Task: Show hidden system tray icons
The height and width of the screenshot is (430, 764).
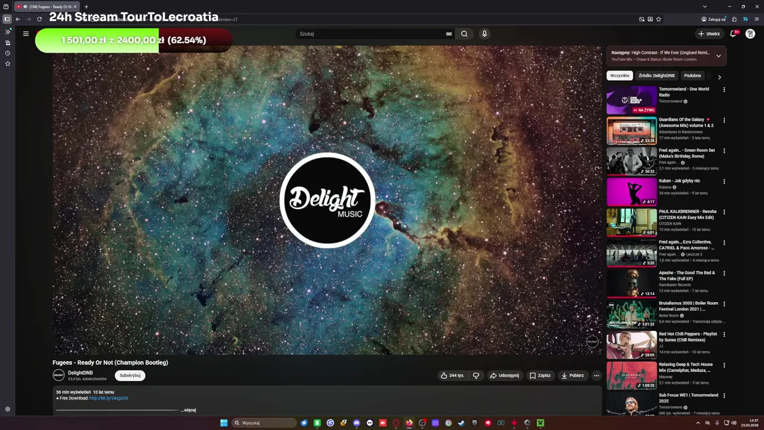Action: (698, 423)
